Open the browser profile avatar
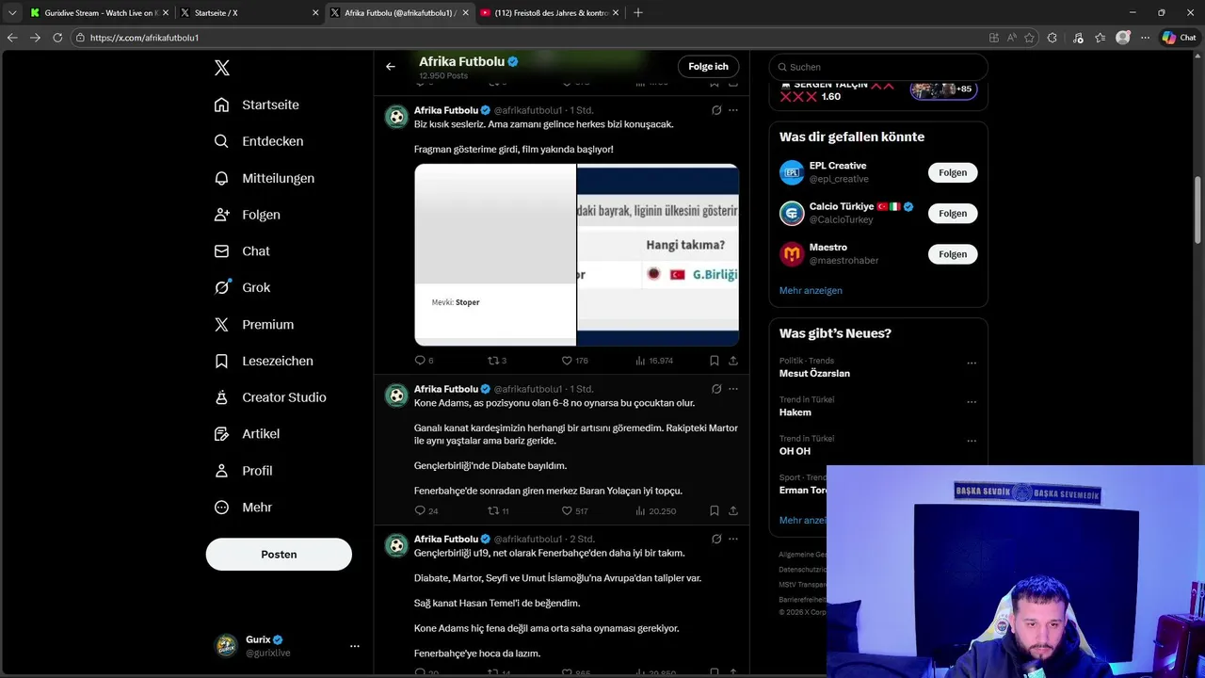The height and width of the screenshot is (678, 1205). point(1122,38)
